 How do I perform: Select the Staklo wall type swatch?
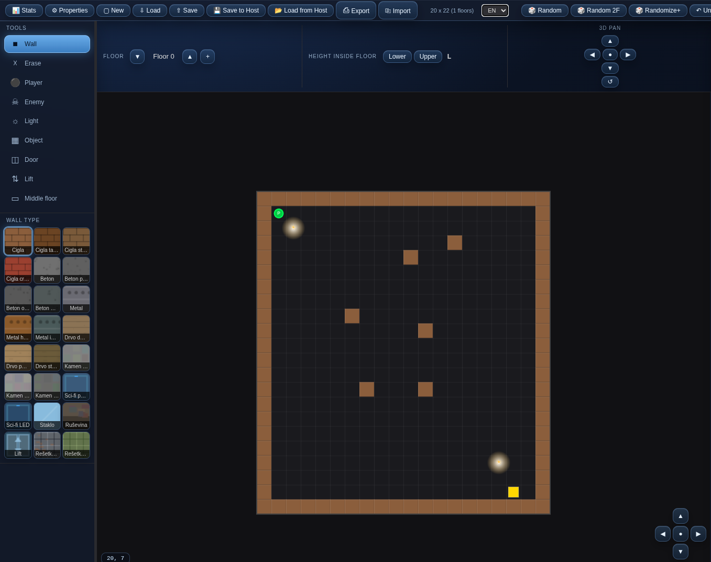tap(47, 416)
